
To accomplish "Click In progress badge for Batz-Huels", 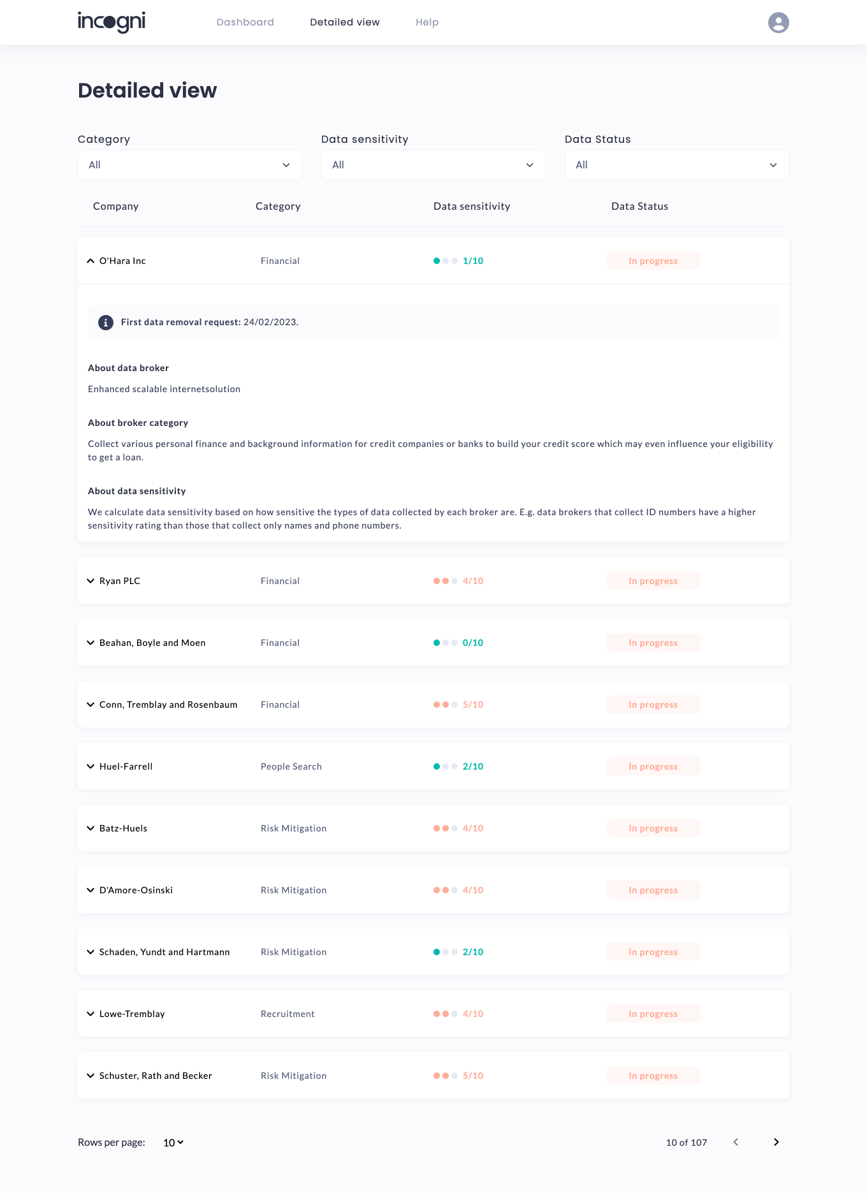I will pos(653,828).
